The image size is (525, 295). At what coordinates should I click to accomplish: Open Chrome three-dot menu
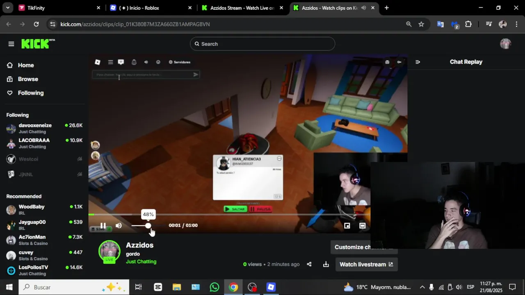point(516,24)
